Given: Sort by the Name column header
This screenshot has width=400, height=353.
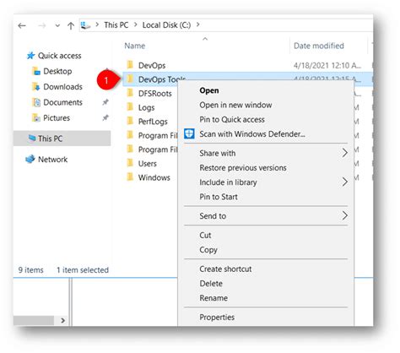Looking at the screenshot, I should (x=135, y=46).
